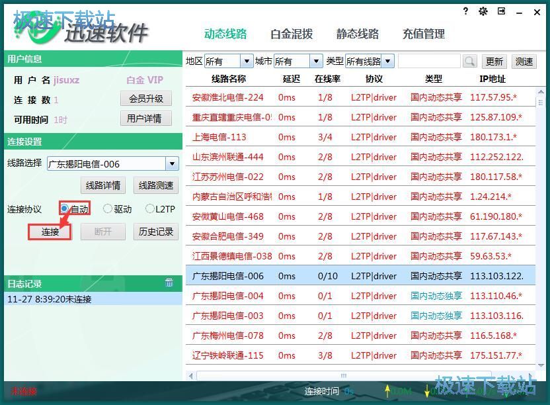Select row 广东揭阳电信-003
550x405 pixels.
360,316
